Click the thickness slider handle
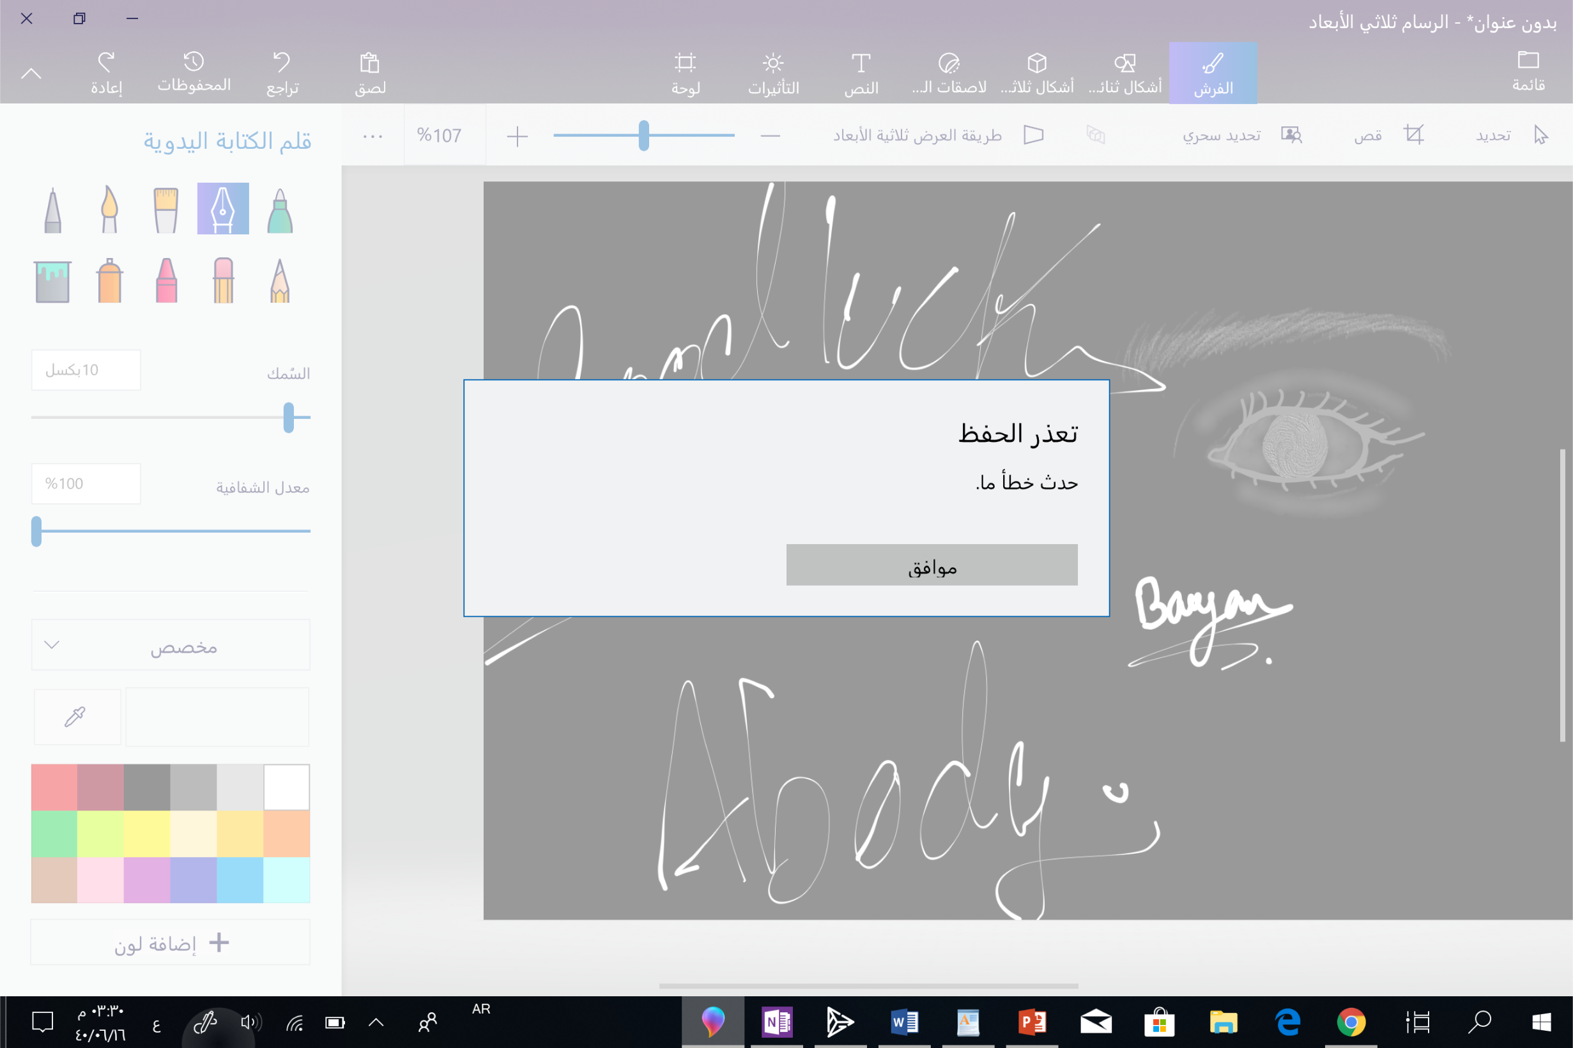Screen dimensions: 1573x1048 click(289, 417)
